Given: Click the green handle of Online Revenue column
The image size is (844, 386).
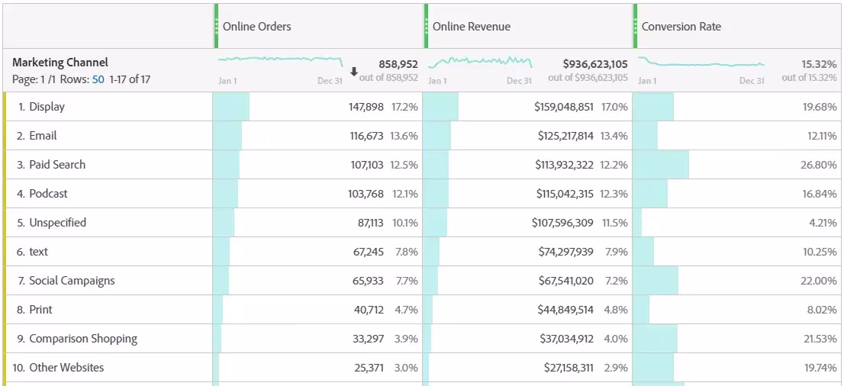Looking at the screenshot, I should [x=427, y=26].
